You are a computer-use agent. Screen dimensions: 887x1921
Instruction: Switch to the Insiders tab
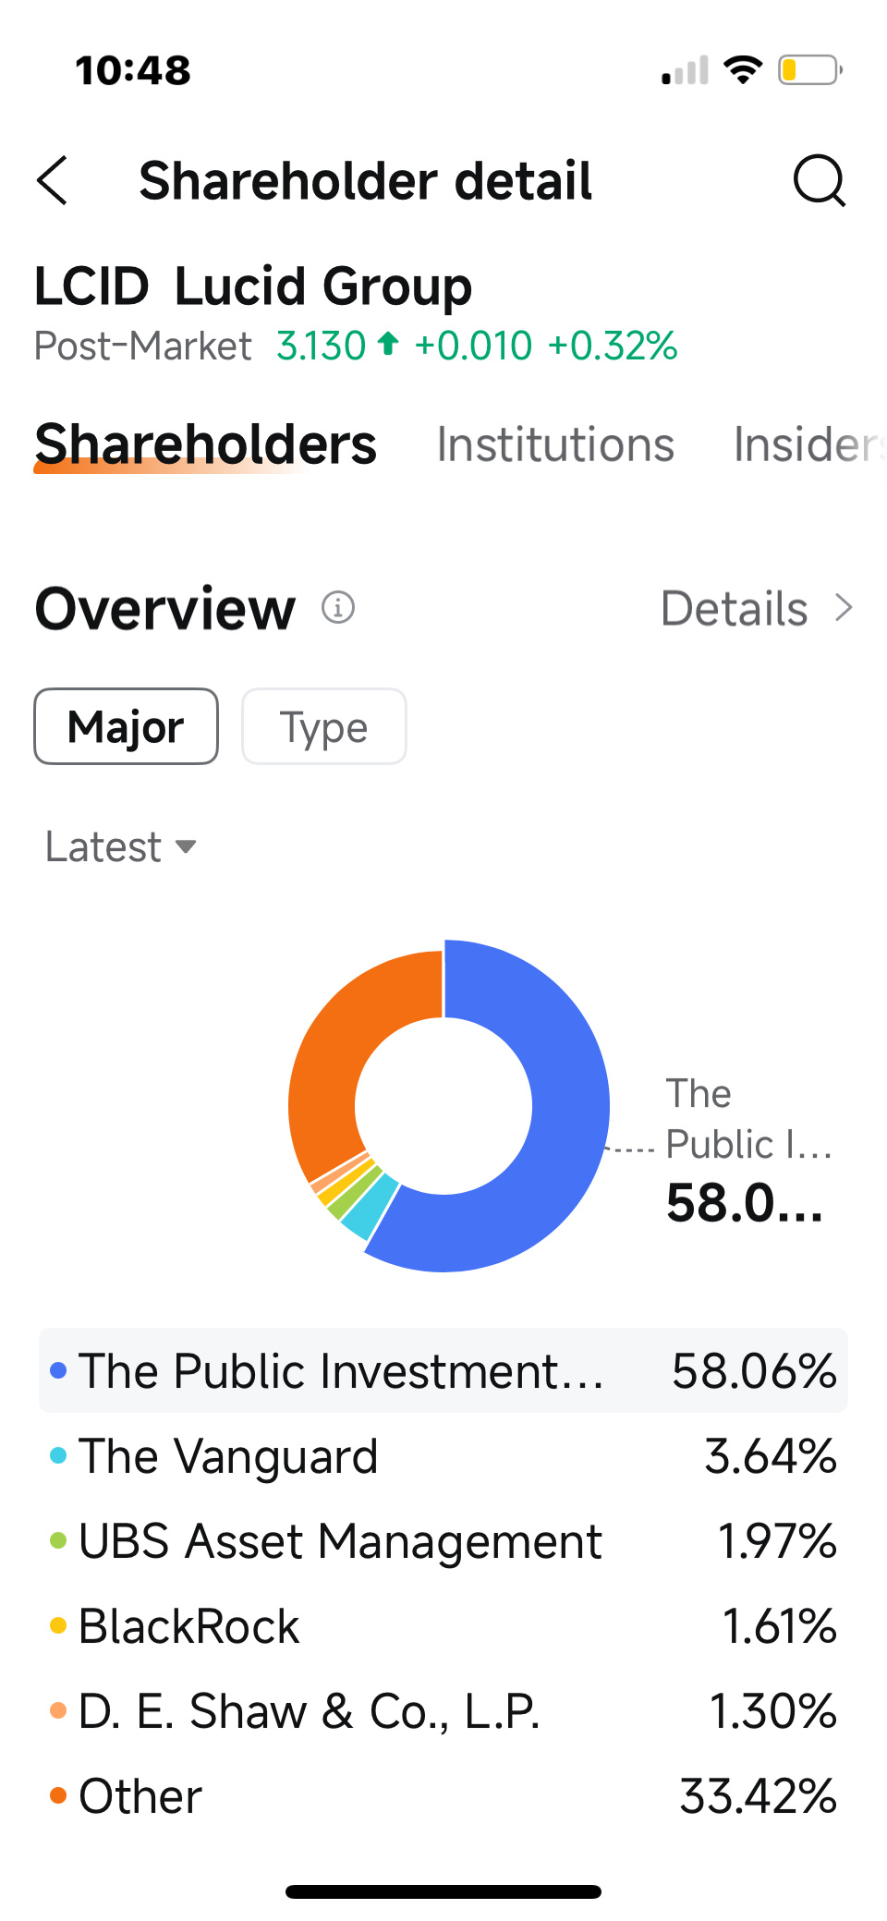809,444
